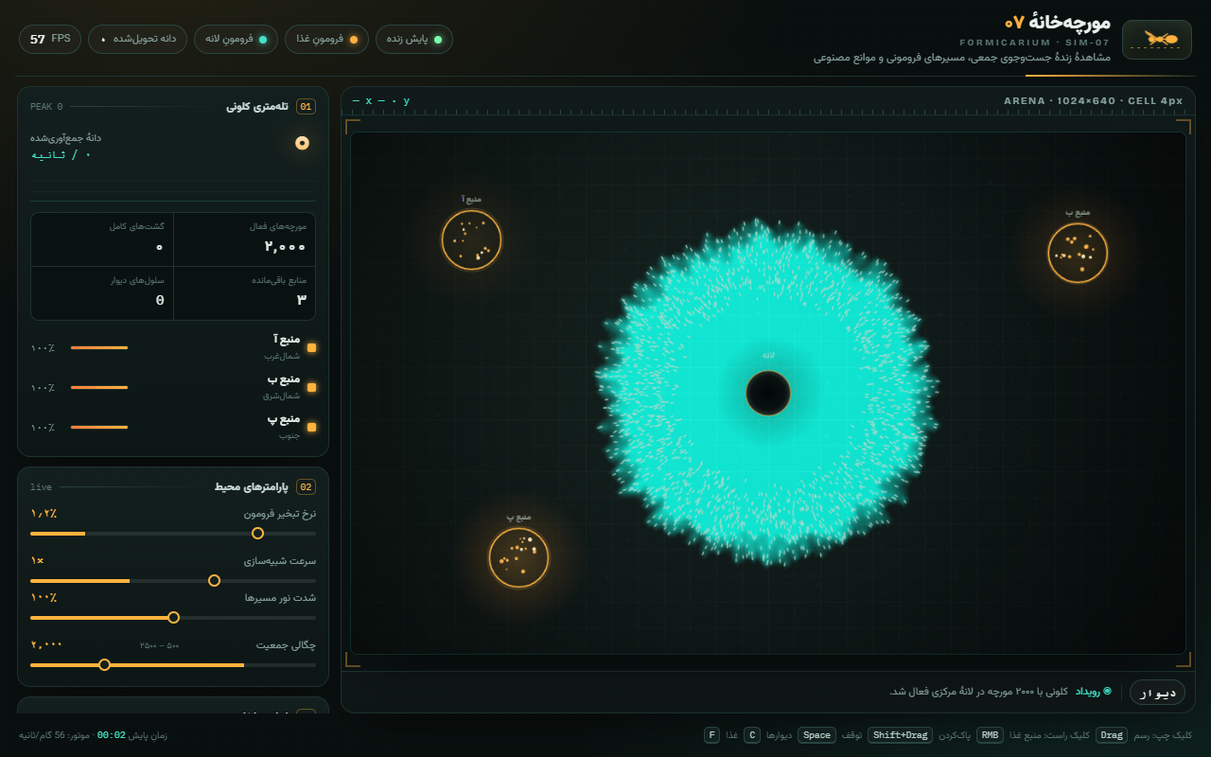Click the دیوار wall mode button
The image size is (1211, 757).
(x=1157, y=693)
